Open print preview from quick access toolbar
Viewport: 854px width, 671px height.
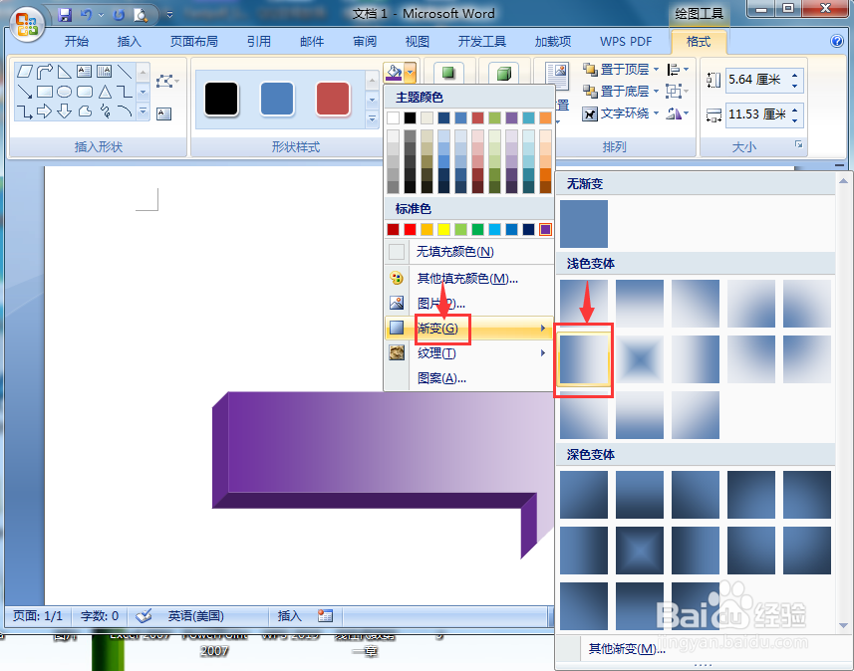click(x=141, y=15)
